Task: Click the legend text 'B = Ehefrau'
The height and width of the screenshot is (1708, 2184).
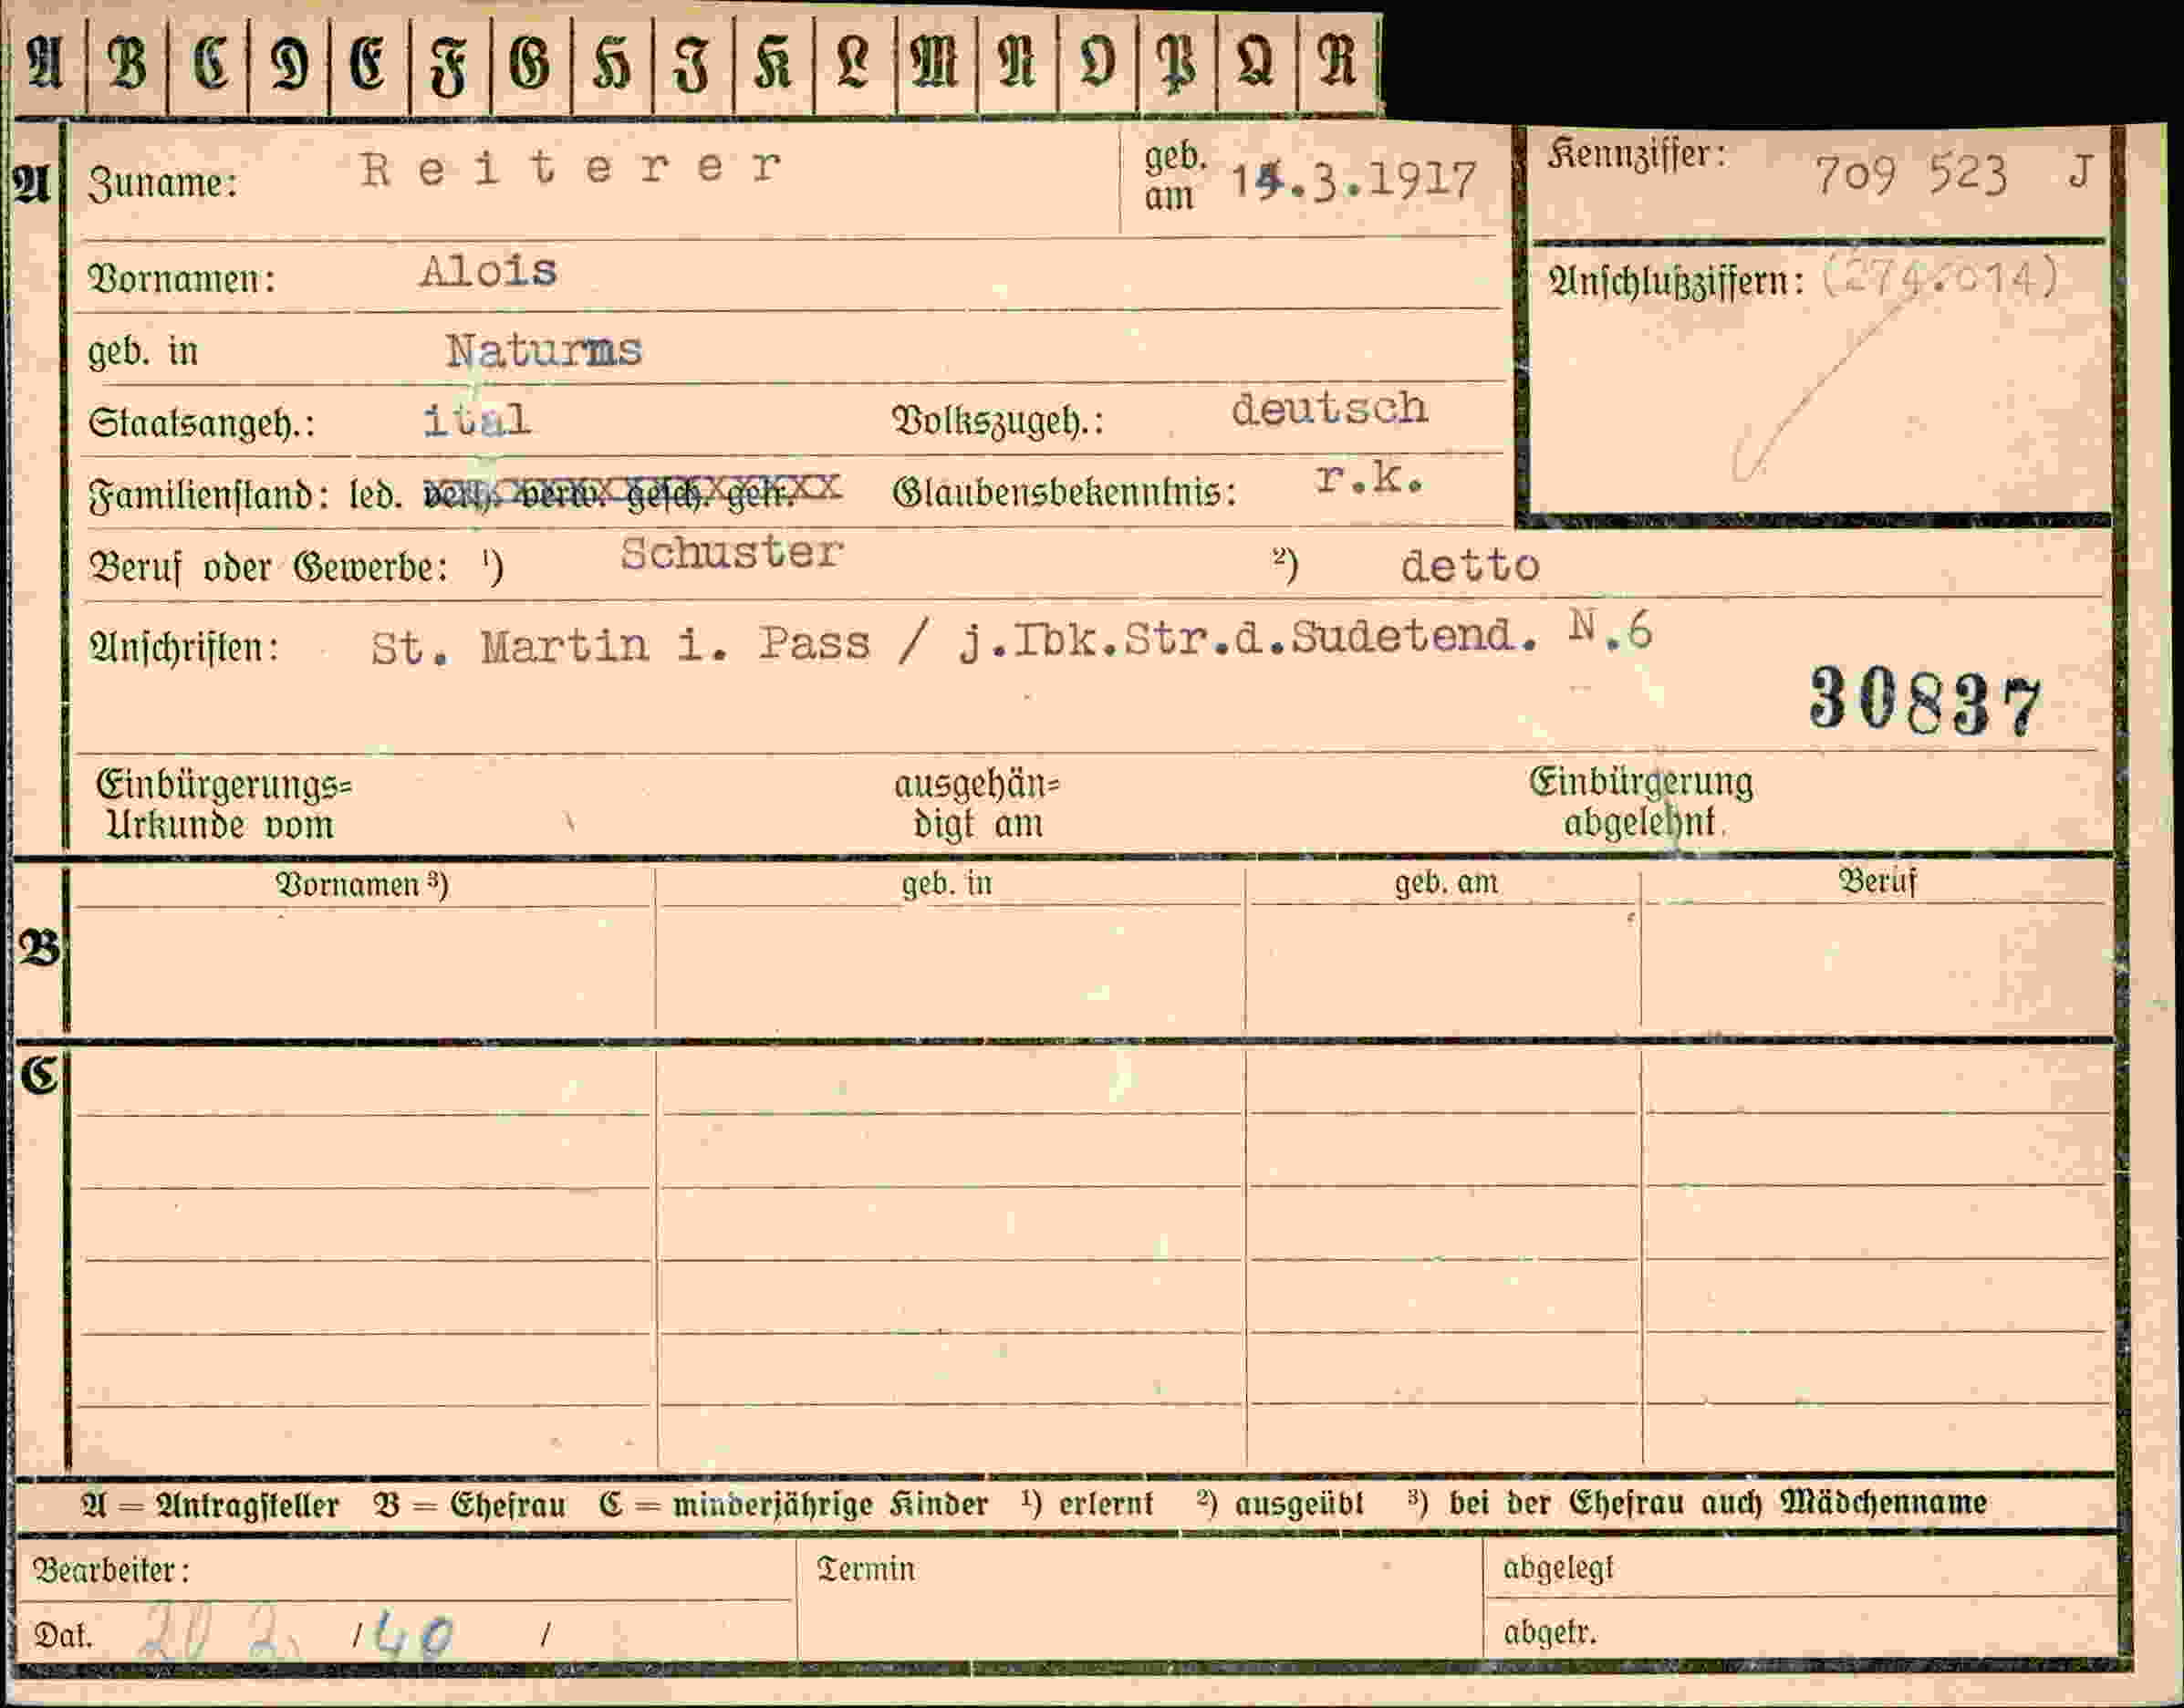Action: click(x=469, y=1504)
